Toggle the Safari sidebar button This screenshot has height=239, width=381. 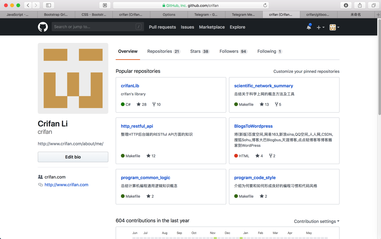48,5
